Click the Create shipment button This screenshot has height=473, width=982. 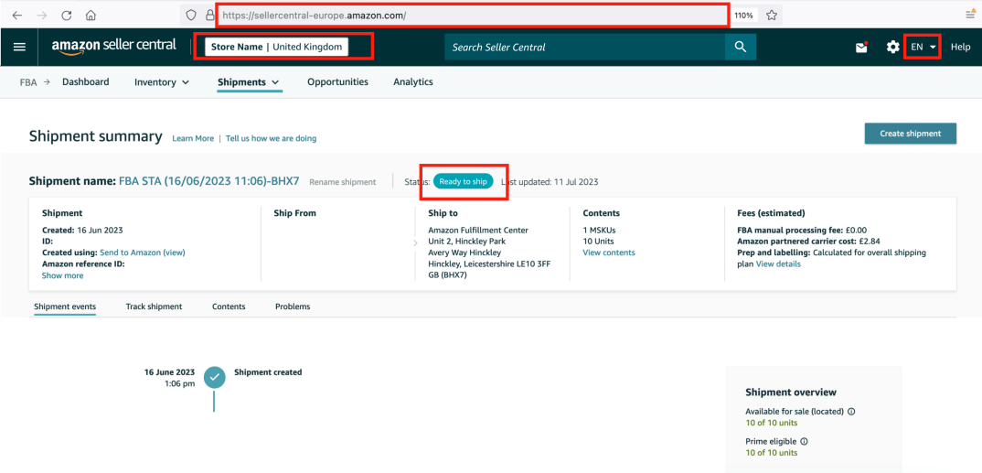910,134
